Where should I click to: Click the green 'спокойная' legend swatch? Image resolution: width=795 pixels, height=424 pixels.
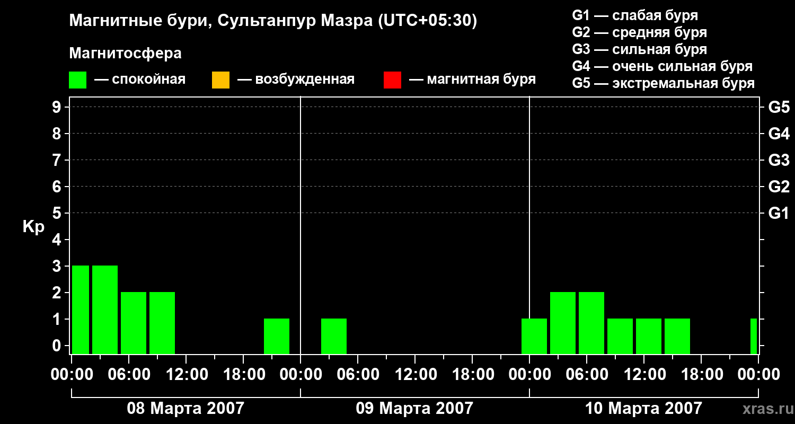(78, 80)
